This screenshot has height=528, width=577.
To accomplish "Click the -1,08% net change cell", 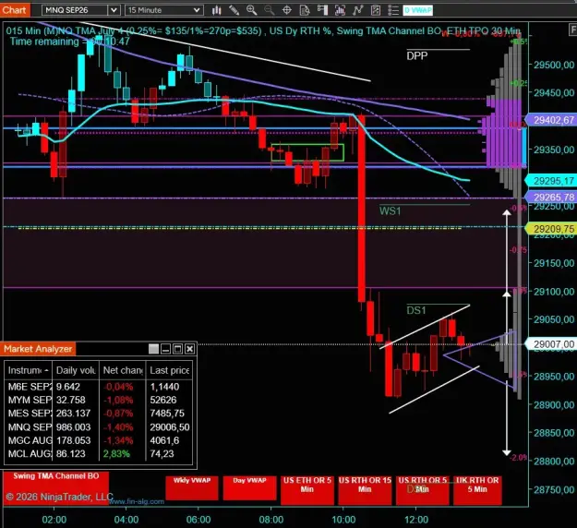I will 118,400.
